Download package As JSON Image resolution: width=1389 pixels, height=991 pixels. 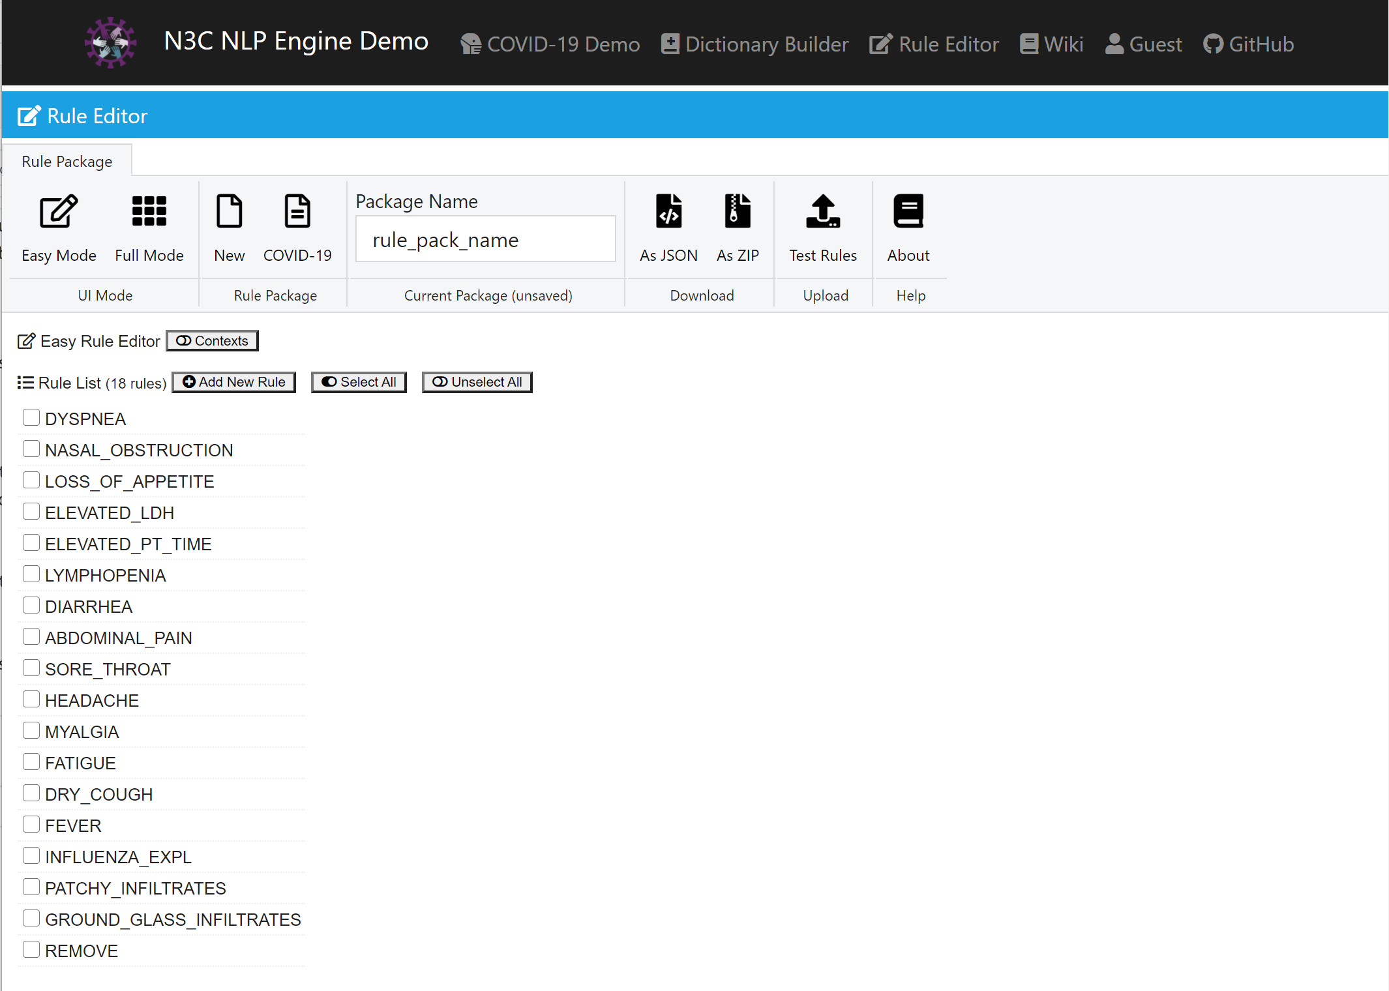[668, 212]
